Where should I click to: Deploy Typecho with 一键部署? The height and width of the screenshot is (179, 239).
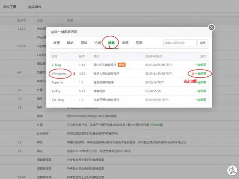tap(202, 82)
